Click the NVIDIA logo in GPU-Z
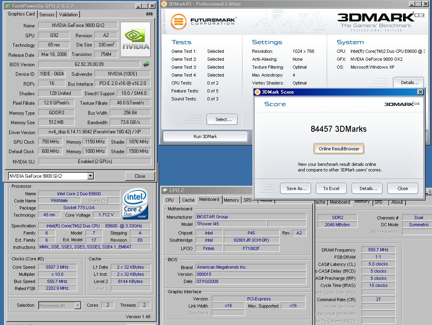Image resolution: width=432 pixels, height=325 pixels. (x=136, y=39)
